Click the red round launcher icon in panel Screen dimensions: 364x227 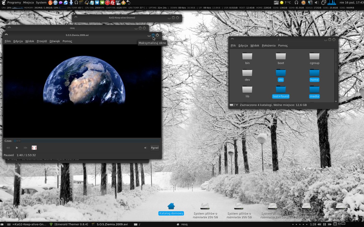[x=107, y=3]
